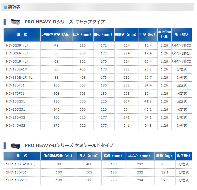Click capacity value 176 for HD-245H52

click(x=56, y=125)
